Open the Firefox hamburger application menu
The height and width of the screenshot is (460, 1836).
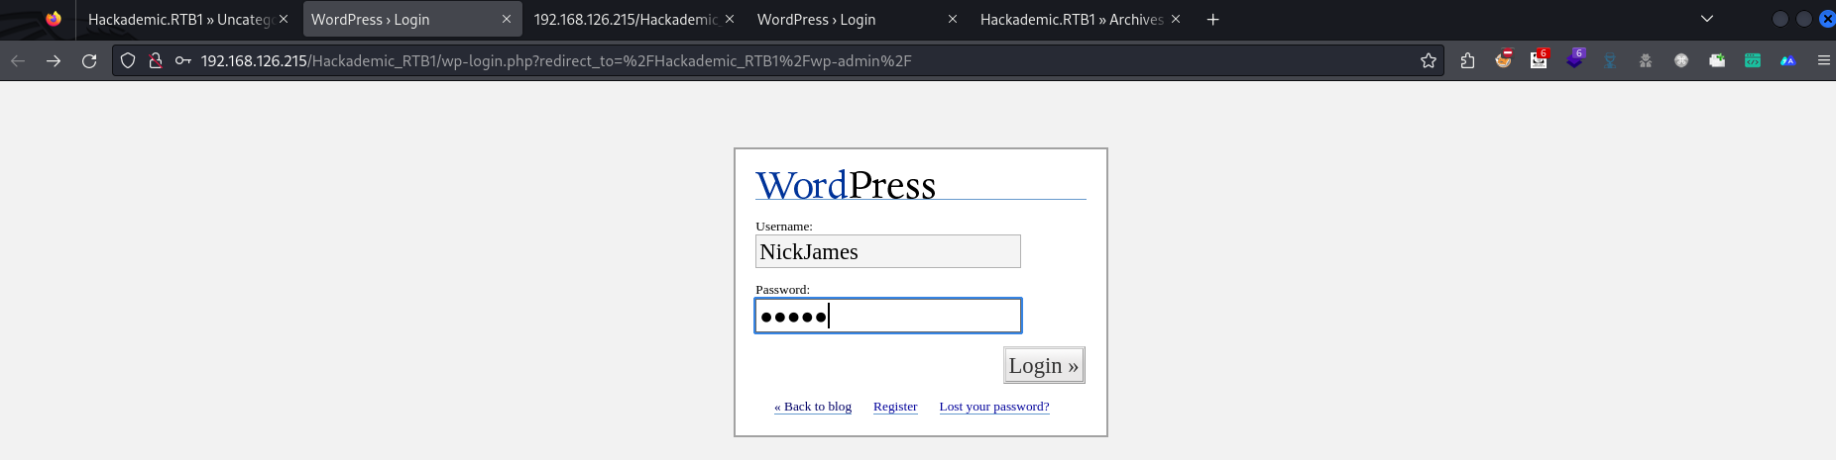click(1823, 60)
